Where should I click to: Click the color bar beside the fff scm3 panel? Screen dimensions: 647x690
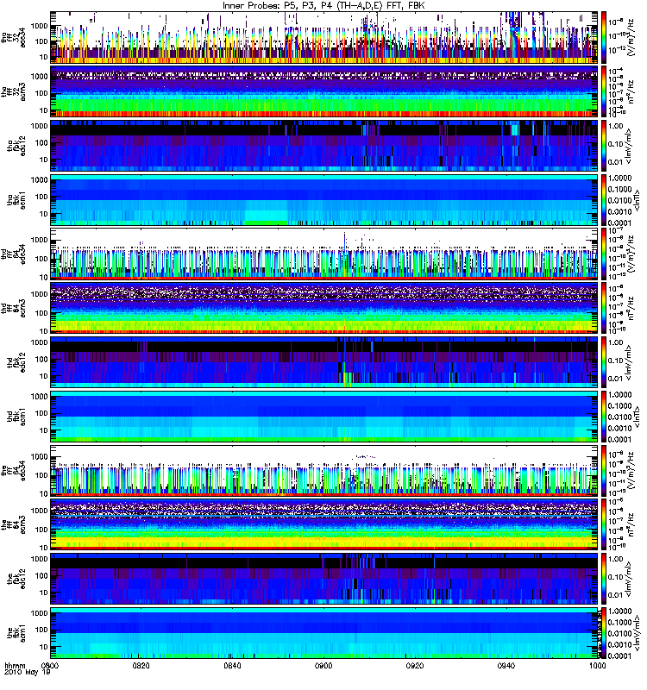[605, 525]
